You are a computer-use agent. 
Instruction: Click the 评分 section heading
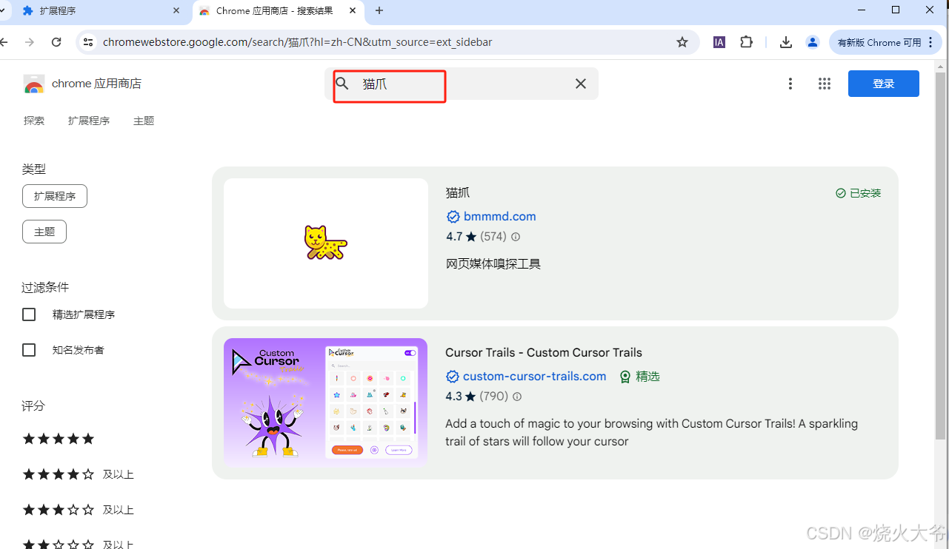tap(33, 406)
